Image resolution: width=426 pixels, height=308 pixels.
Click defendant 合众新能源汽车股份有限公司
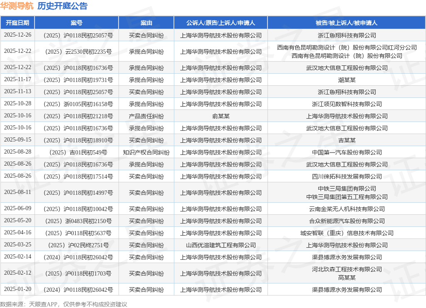click(x=347, y=221)
